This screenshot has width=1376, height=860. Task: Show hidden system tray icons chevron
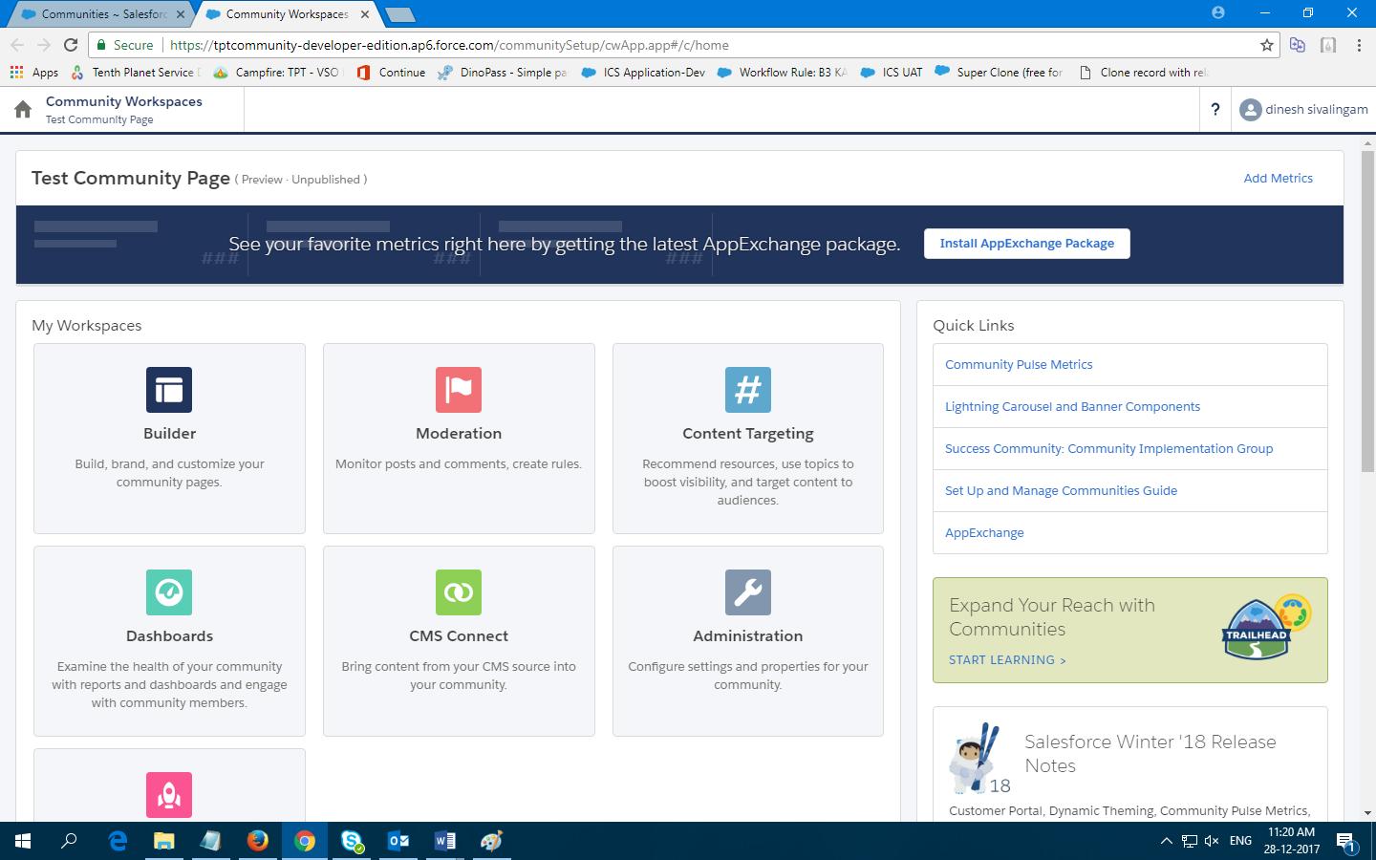1166,841
